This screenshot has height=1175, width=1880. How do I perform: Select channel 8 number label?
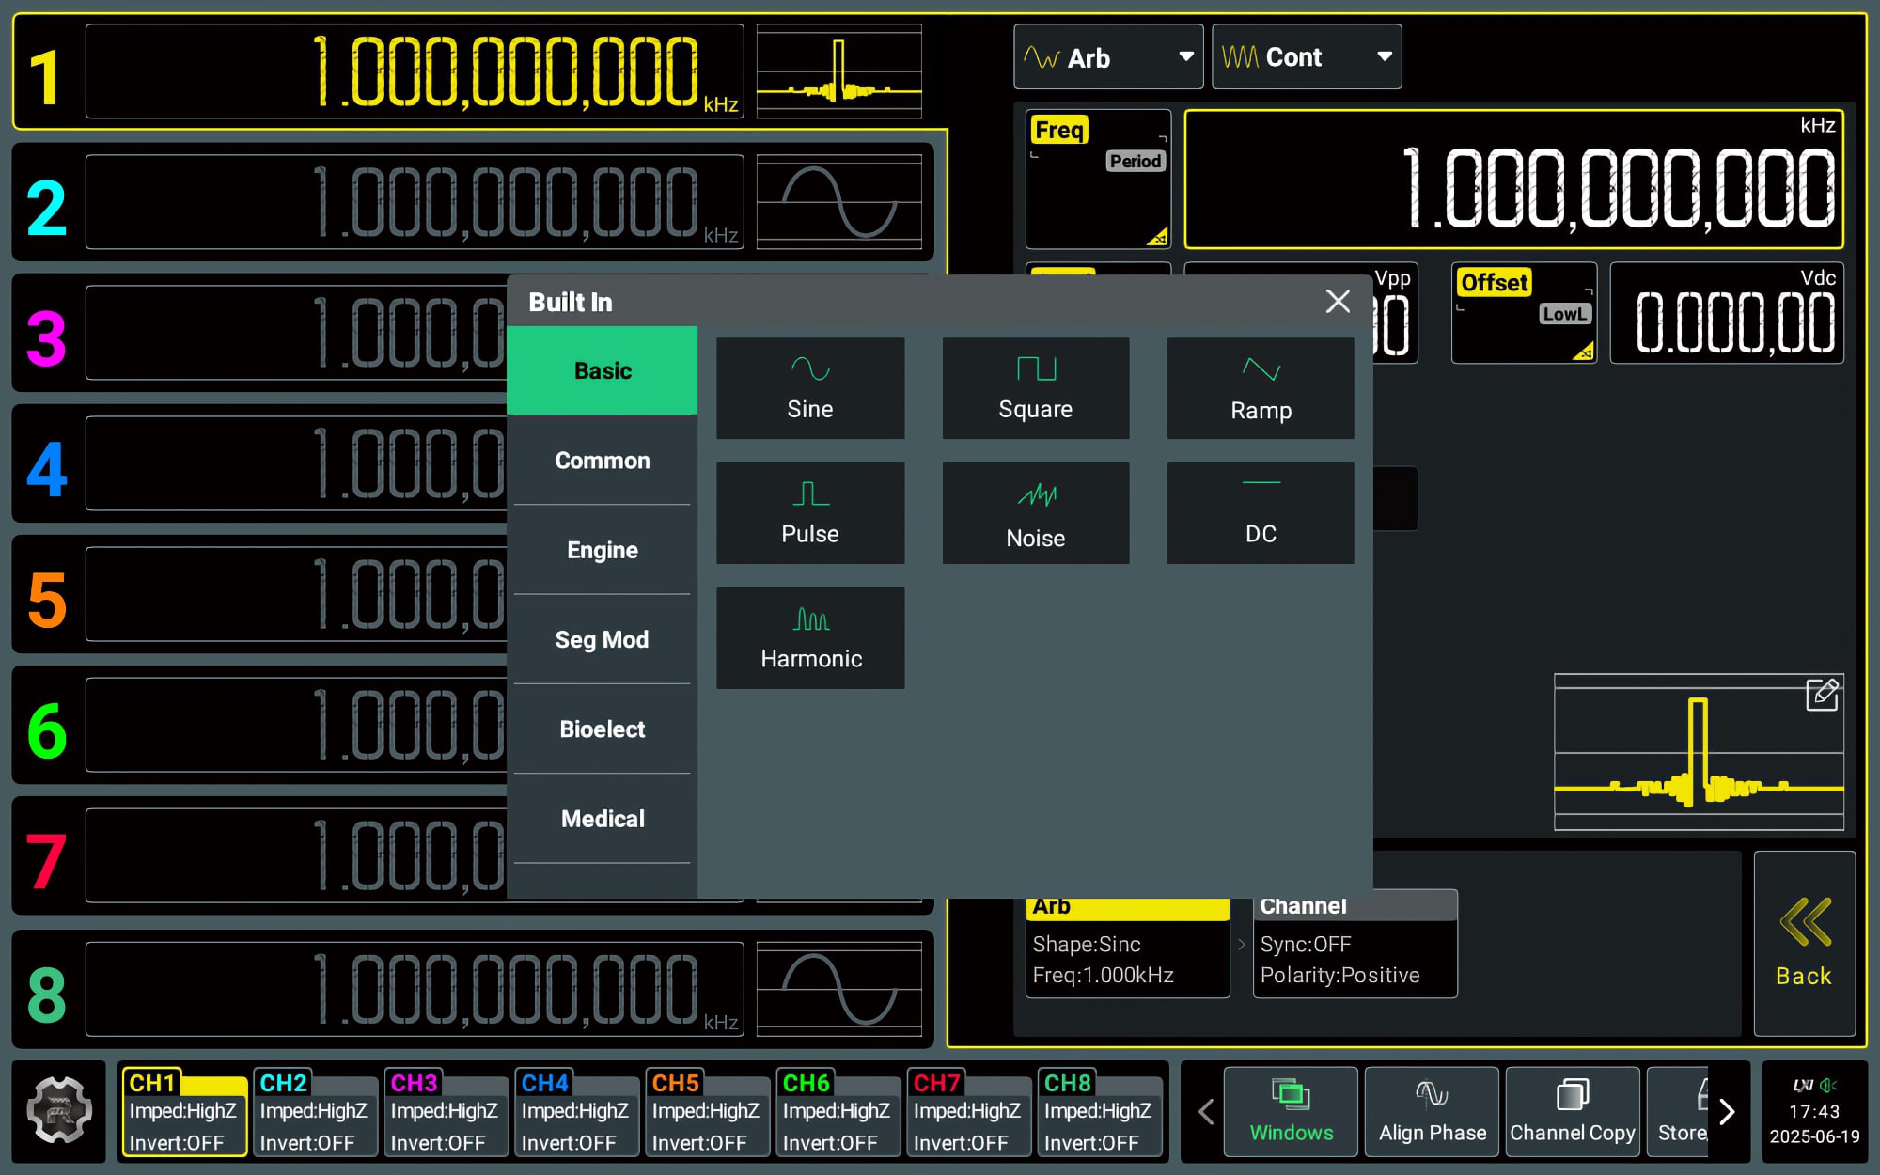point(46,995)
